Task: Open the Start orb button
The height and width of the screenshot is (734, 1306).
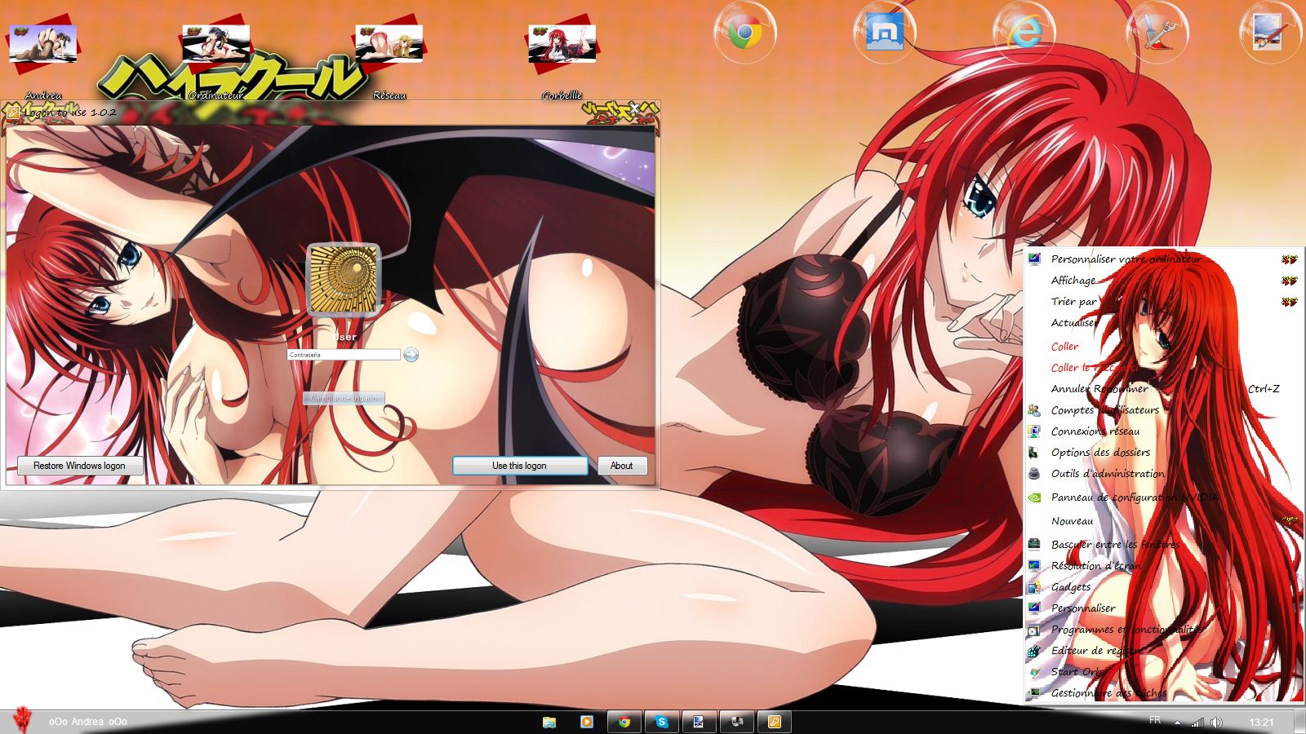Action: pos(23,719)
